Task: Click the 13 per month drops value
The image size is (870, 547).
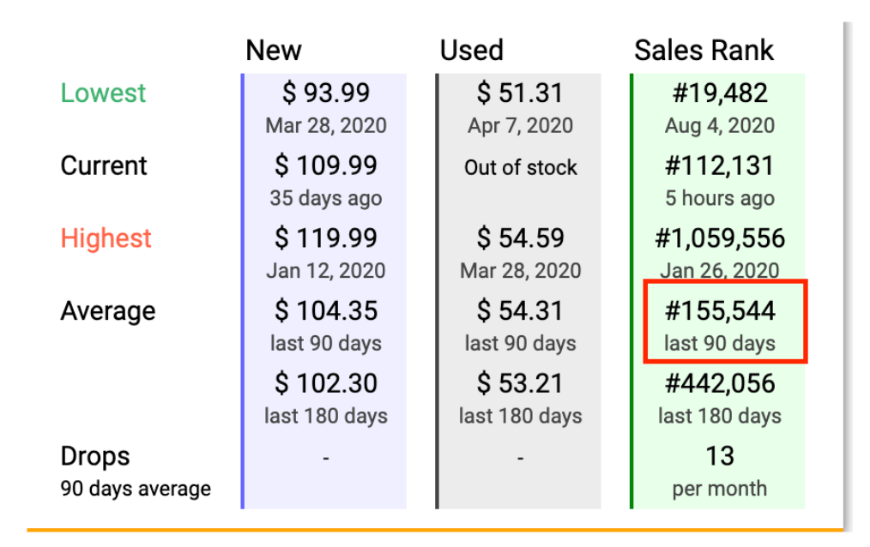Action: point(720,471)
